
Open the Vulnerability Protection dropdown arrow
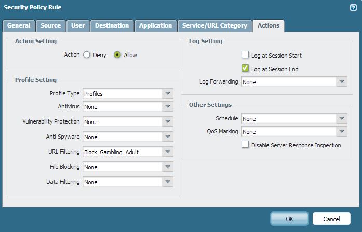(x=168, y=121)
